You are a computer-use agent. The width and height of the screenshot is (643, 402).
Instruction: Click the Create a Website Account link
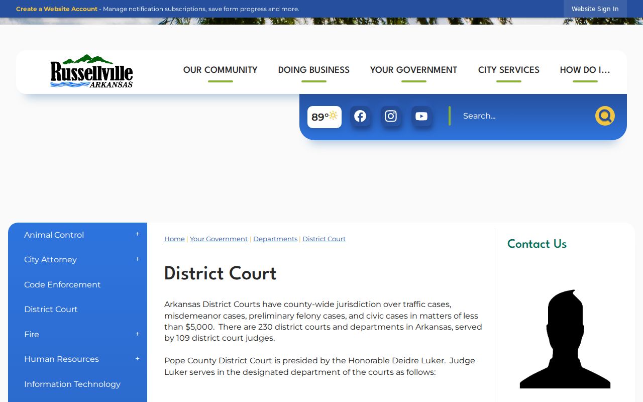(57, 9)
